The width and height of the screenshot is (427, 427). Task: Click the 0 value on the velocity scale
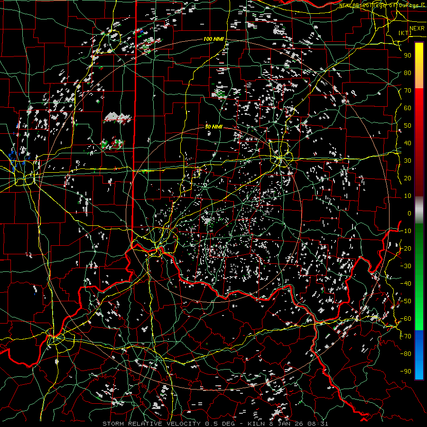tap(409, 213)
